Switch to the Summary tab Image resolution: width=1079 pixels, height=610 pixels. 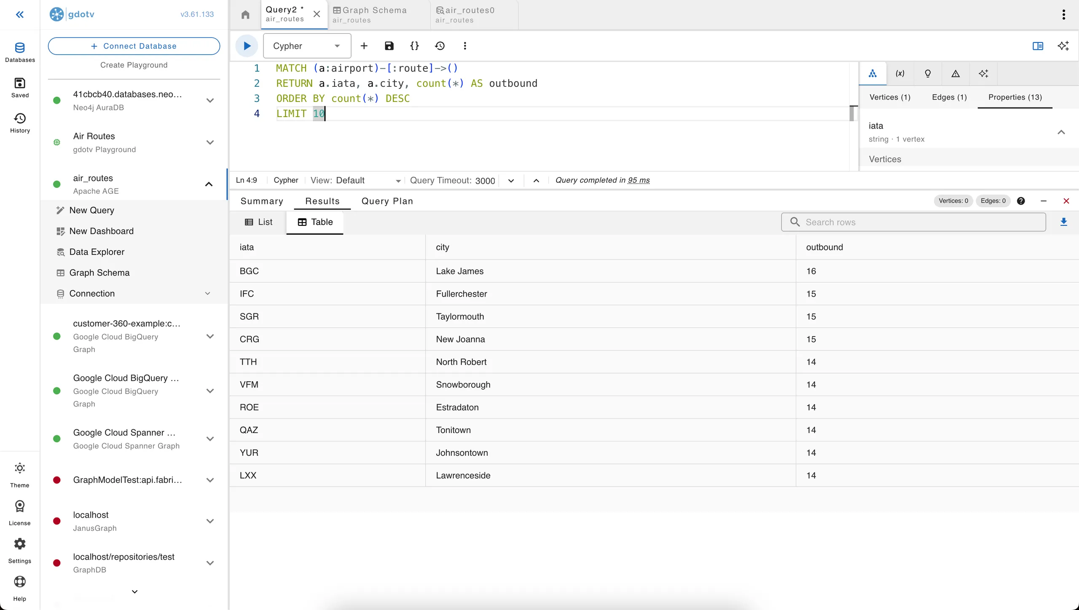[262, 201]
